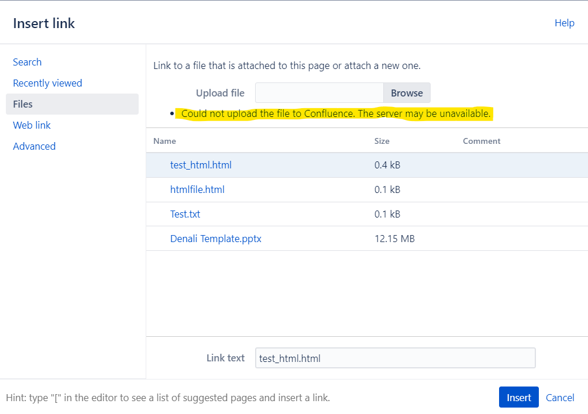Viewport: 588px width, 414px height.
Task: Click the Upload file input field
Action: (x=319, y=93)
